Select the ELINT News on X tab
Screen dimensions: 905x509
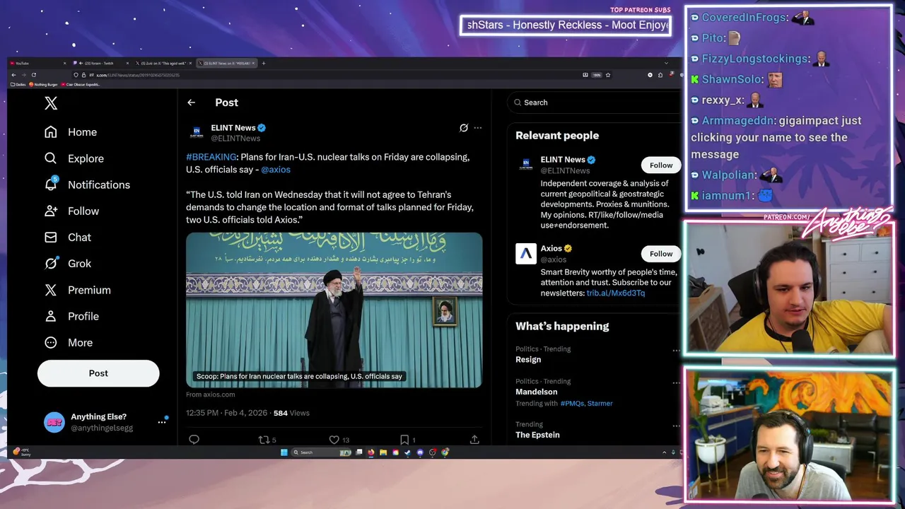click(x=226, y=63)
